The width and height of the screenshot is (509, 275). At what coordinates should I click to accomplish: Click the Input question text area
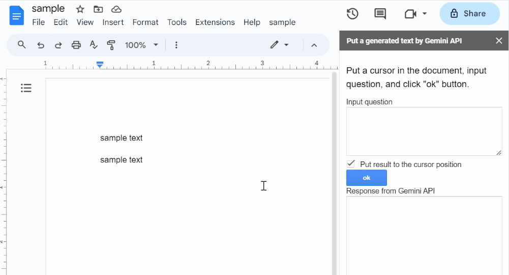tap(424, 131)
